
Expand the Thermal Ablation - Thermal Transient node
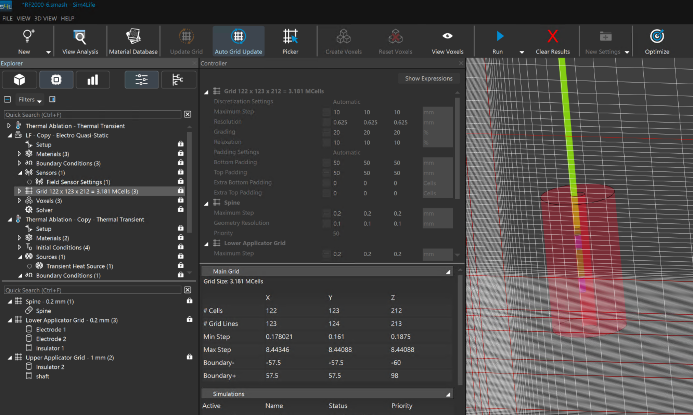(x=9, y=126)
